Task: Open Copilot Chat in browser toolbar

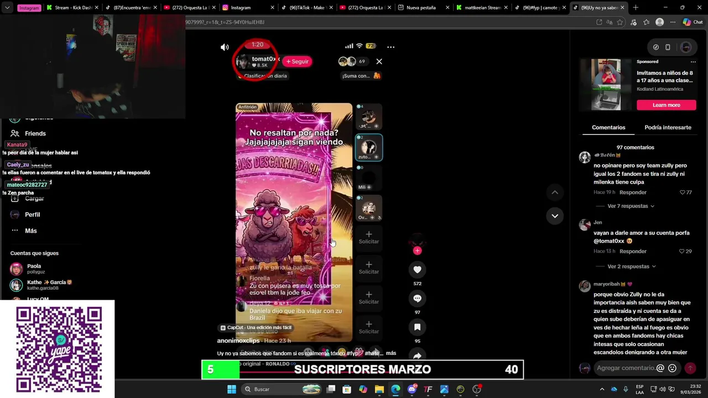Action: [692, 22]
